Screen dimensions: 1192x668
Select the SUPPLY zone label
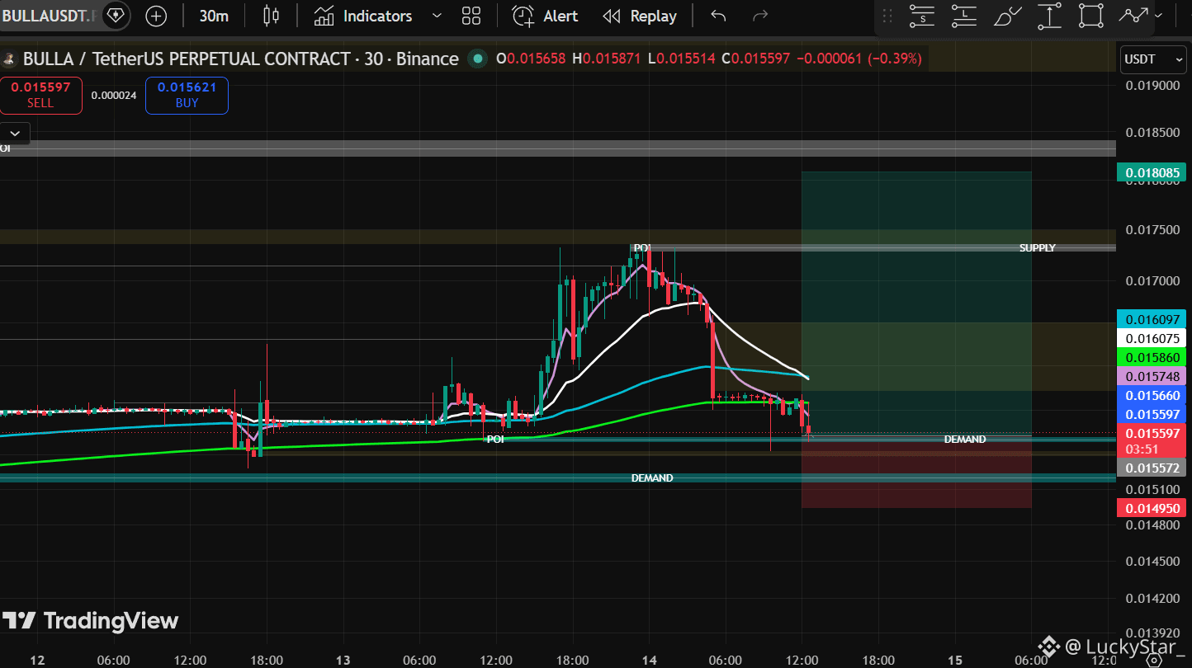point(1037,247)
